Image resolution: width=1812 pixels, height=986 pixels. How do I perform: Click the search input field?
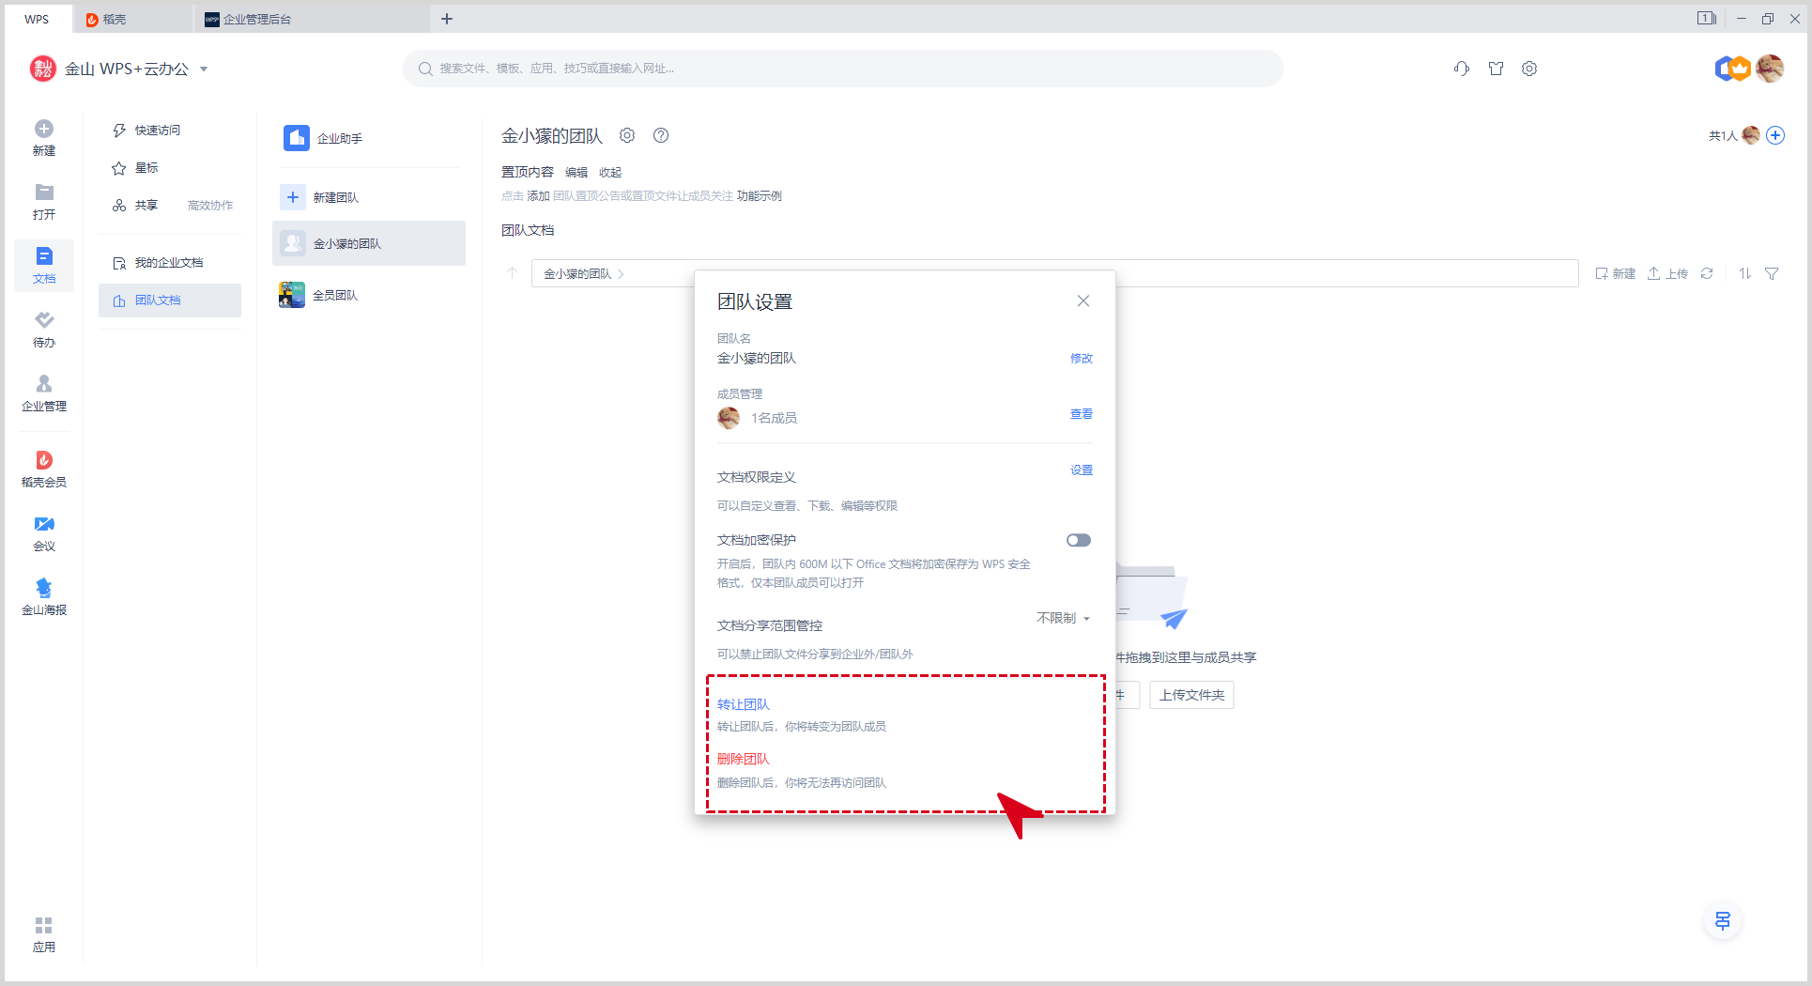[843, 69]
